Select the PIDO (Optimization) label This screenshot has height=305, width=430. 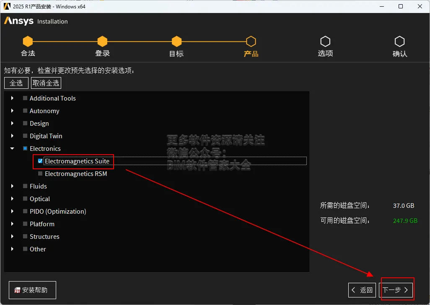[x=58, y=212]
